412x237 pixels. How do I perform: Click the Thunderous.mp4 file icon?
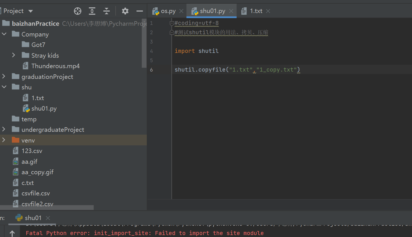[x=26, y=66]
